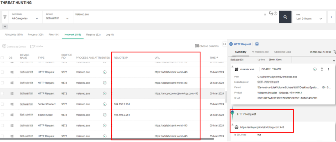Click the vertical scrollbar of the table

[x=226, y=97]
